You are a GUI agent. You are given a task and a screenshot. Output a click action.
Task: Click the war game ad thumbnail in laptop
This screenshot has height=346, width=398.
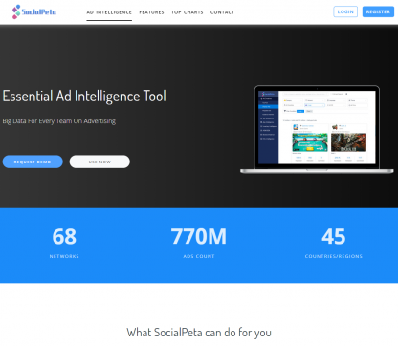click(348, 142)
